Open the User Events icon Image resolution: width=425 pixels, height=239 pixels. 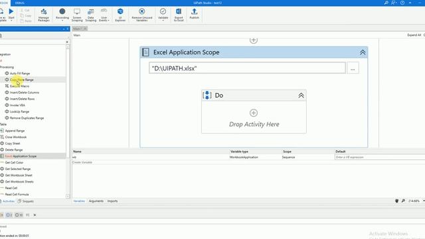[x=104, y=11]
